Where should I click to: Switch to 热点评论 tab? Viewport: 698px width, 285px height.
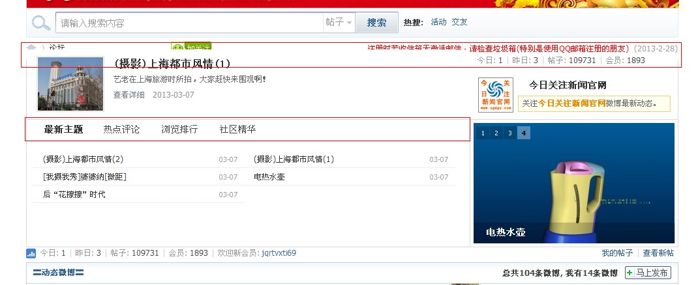click(x=121, y=129)
